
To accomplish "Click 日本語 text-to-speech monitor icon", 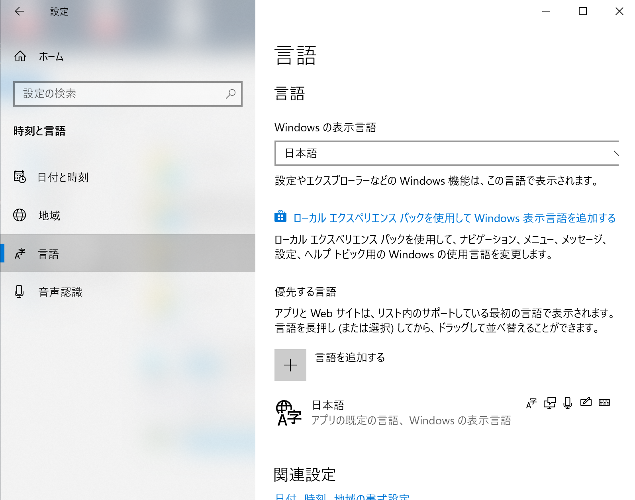I will coord(550,403).
